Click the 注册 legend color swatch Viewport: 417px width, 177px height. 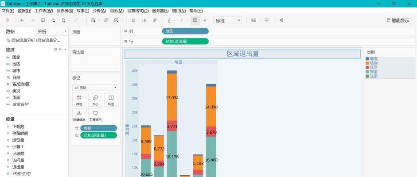(x=367, y=76)
